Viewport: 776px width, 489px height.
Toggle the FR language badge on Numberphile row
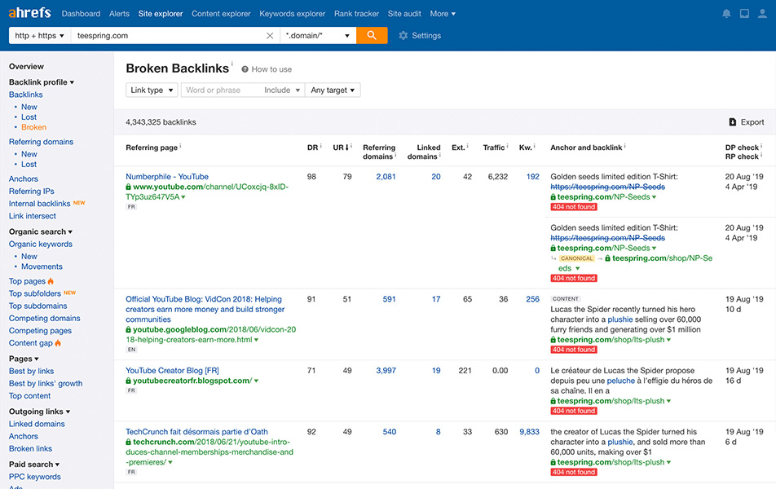131,207
